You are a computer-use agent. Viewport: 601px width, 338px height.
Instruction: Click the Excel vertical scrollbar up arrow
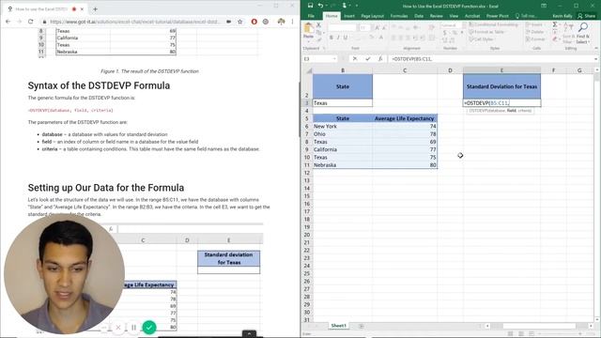pyautogui.click(x=597, y=70)
